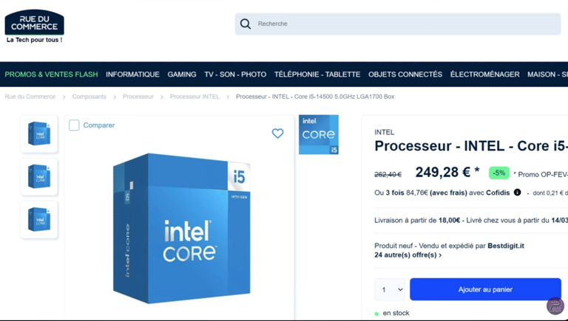Viewport: 568px width, 321px height.
Task: Click current breadcrumb Core i5-14500 entry
Action: (315, 97)
